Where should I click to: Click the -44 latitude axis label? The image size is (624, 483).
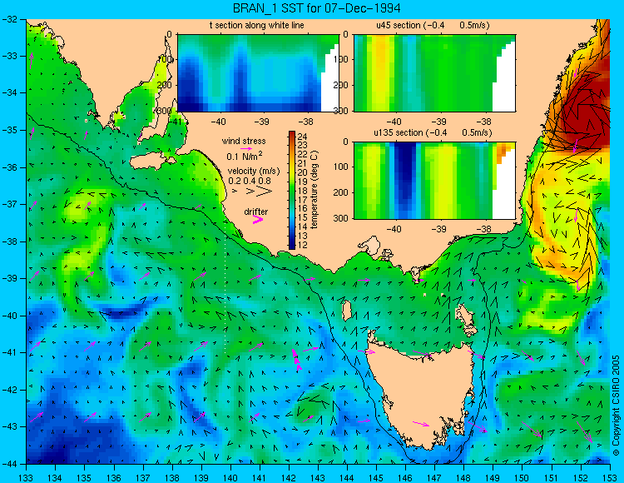point(9,464)
